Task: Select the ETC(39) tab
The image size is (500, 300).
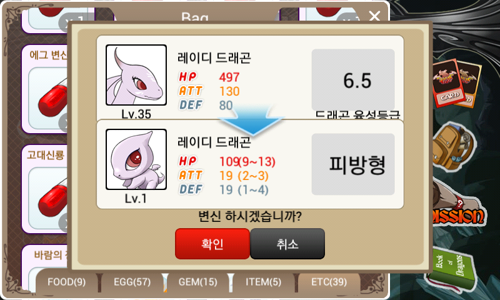Action: click(329, 282)
